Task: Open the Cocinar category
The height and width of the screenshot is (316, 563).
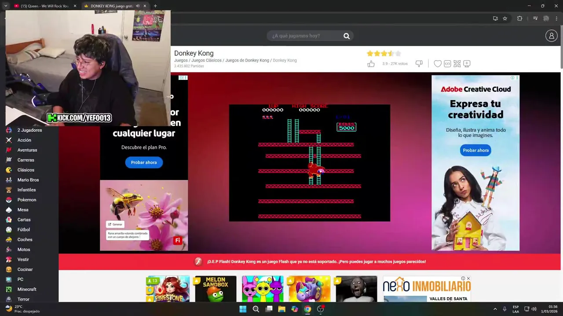Action: click(25, 269)
